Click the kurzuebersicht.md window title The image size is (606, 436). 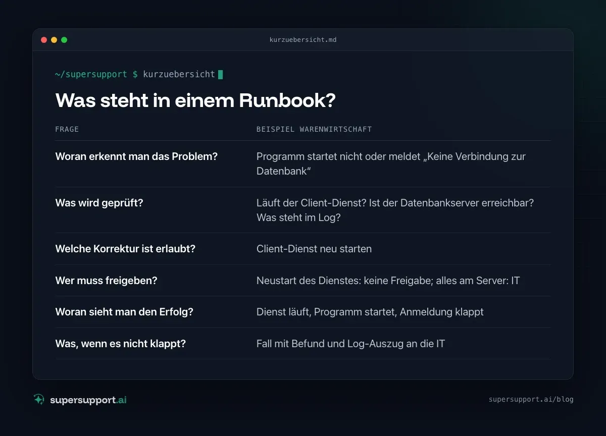303,40
